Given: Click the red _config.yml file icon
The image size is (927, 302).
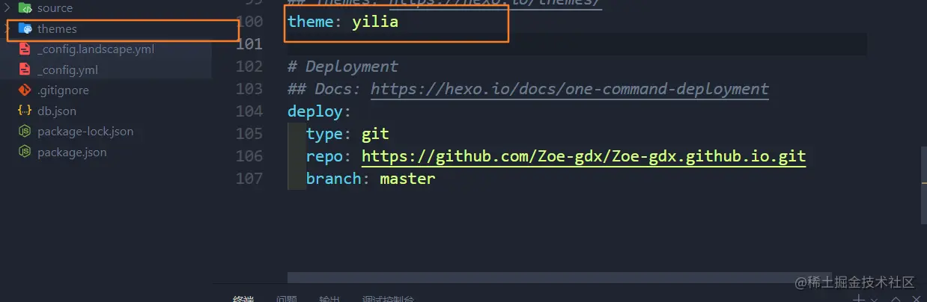Looking at the screenshot, I should [25, 70].
